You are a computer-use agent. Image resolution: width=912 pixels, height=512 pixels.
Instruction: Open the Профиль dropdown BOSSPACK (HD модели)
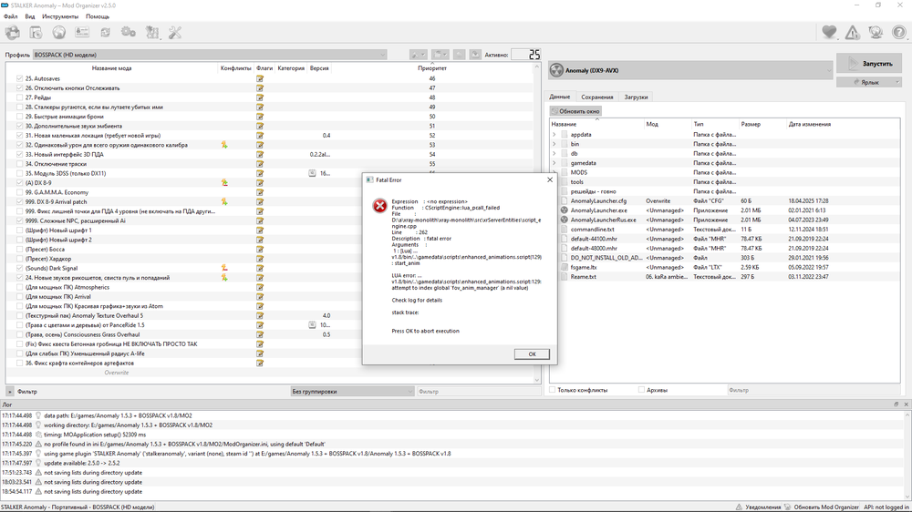(210, 55)
